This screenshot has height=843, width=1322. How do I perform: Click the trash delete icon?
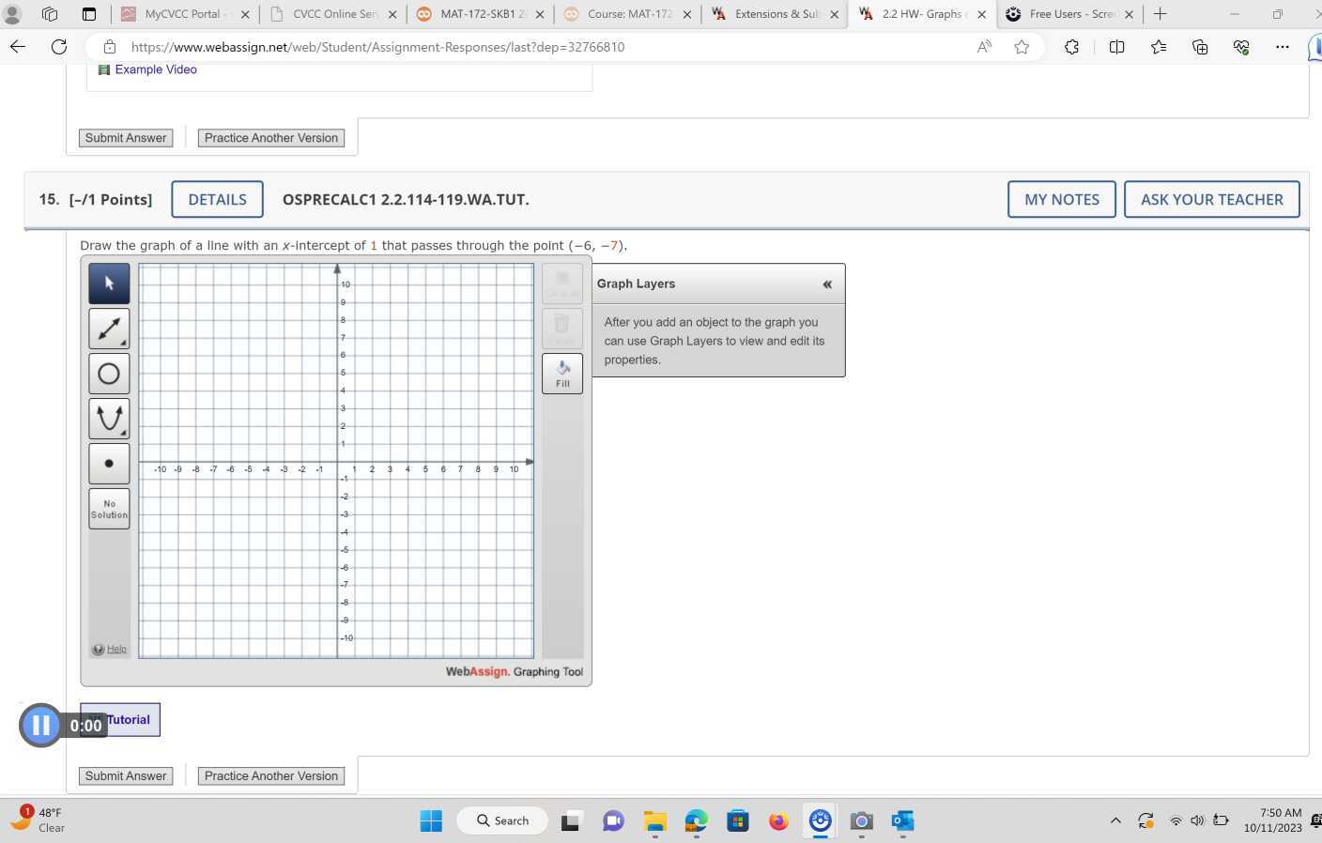click(x=561, y=324)
